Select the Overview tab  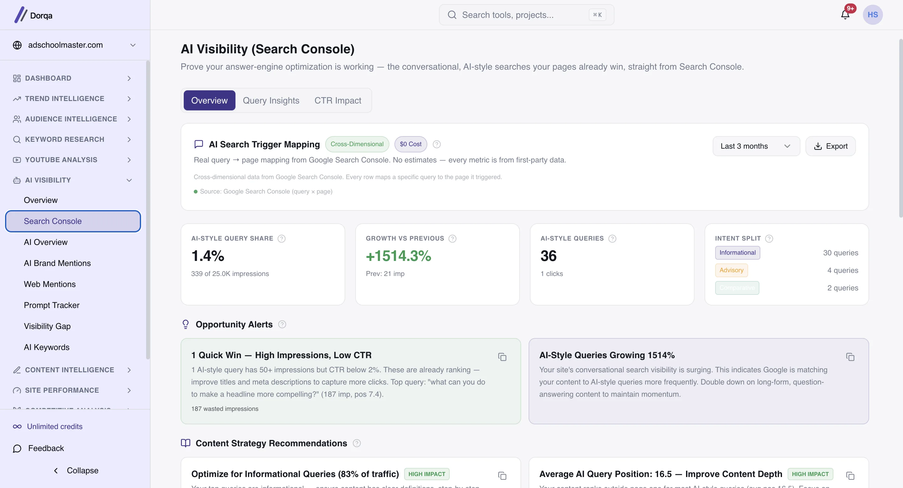click(209, 101)
